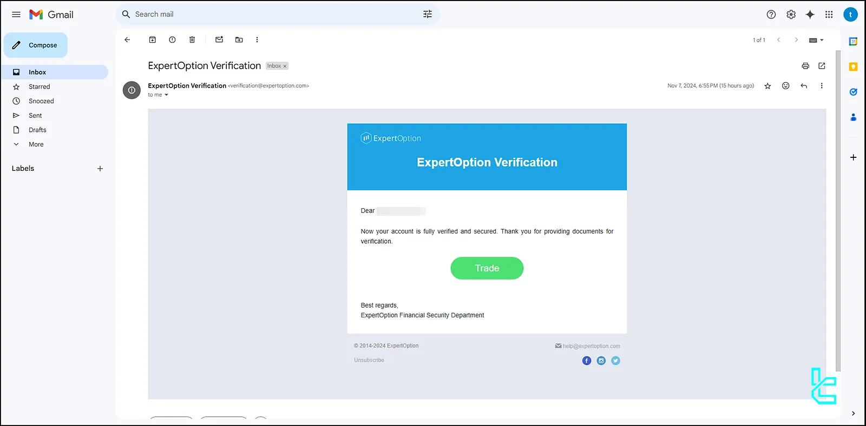Get add-ons with side panel plus
The height and width of the screenshot is (426, 866).
853,157
